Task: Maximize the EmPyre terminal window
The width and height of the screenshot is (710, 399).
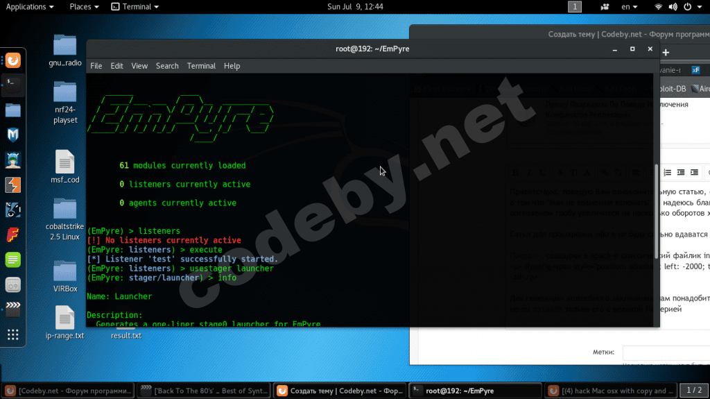Action: click(632, 49)
